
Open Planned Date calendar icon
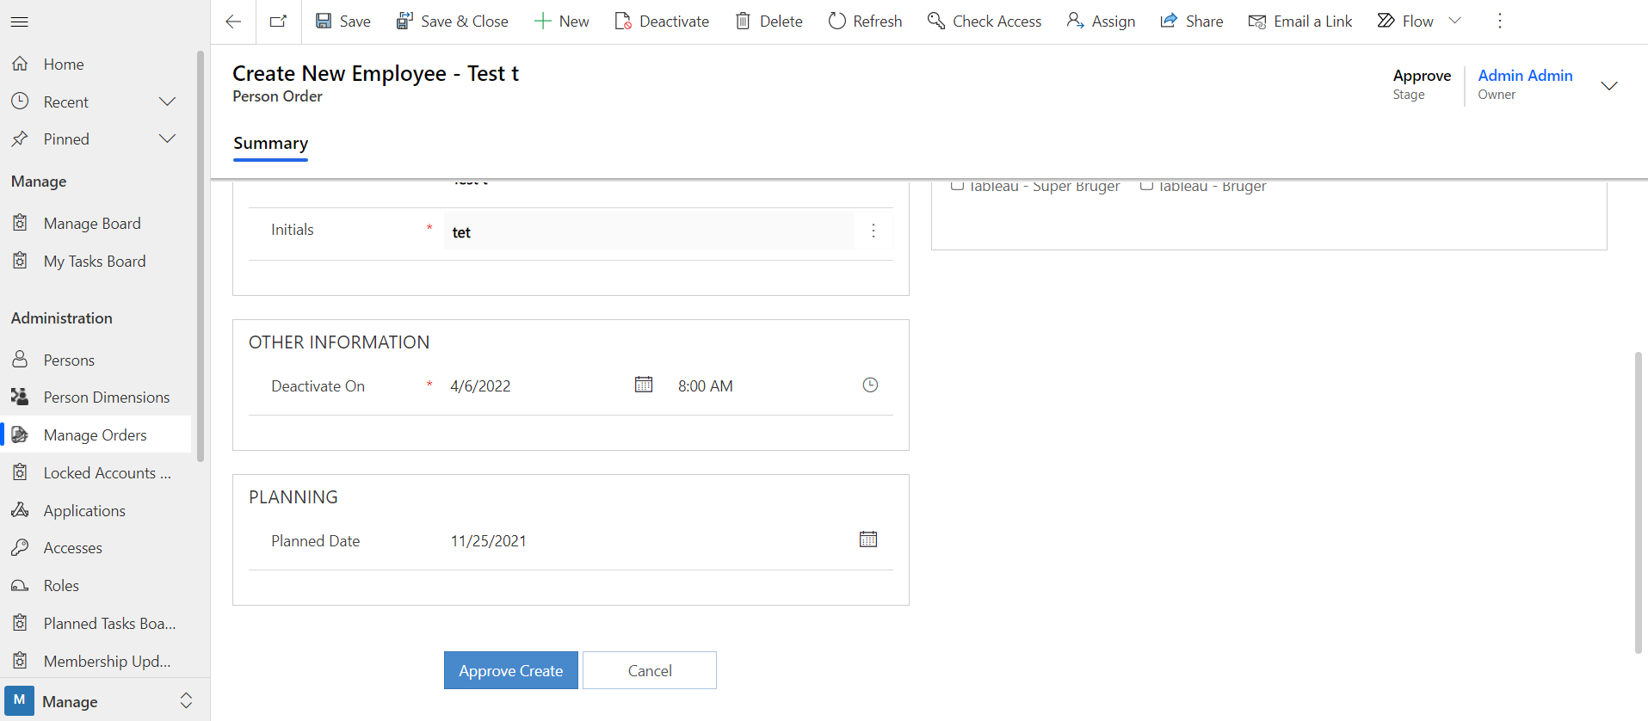868,539
